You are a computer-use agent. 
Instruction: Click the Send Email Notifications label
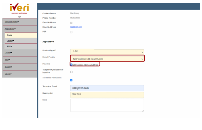point(52,78)
